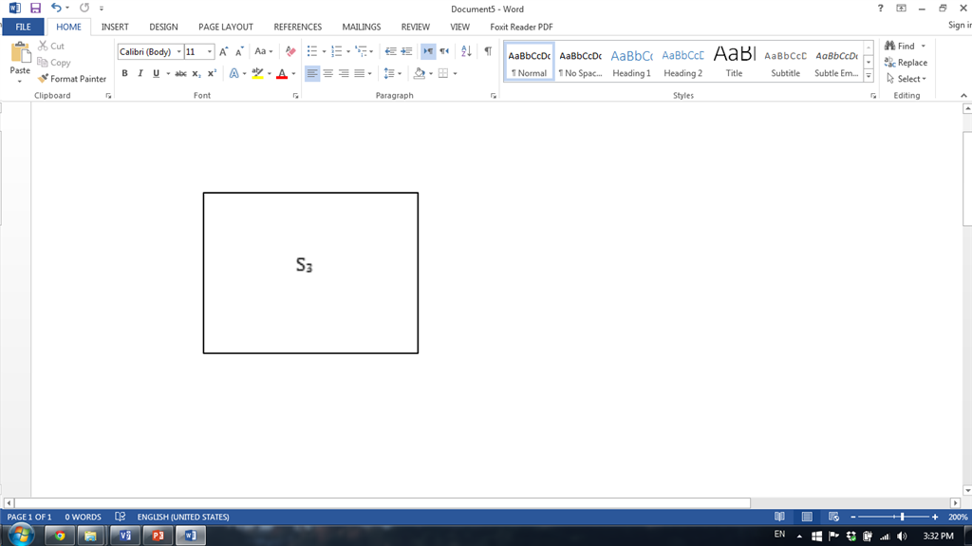This screenshot has height=546, width=972.
Task: Click the Multilevel List icon
Action: (x=361, y=51)
